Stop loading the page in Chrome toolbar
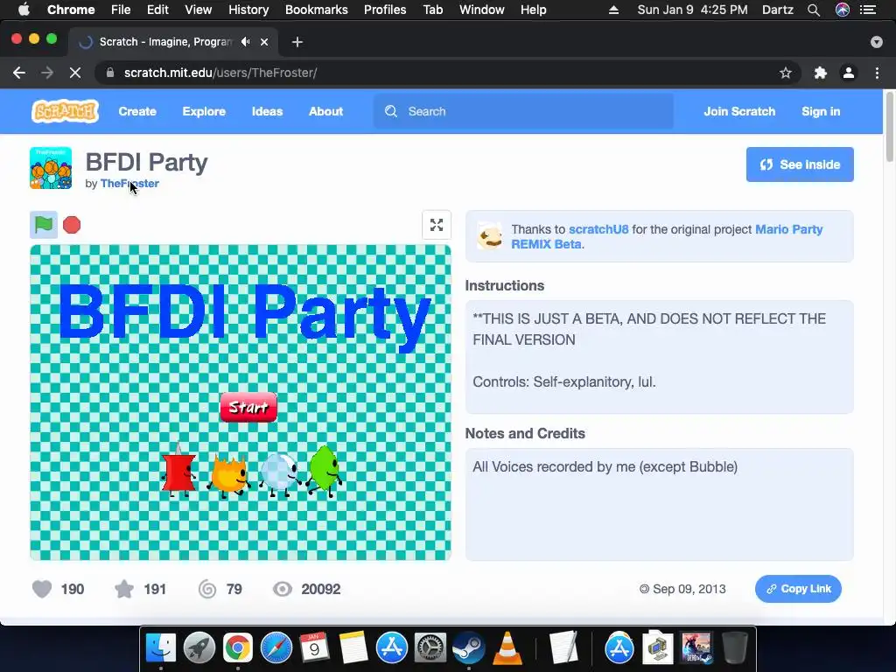Image resolution: width=896 pixels, height=672 pixels. (75, 73)
